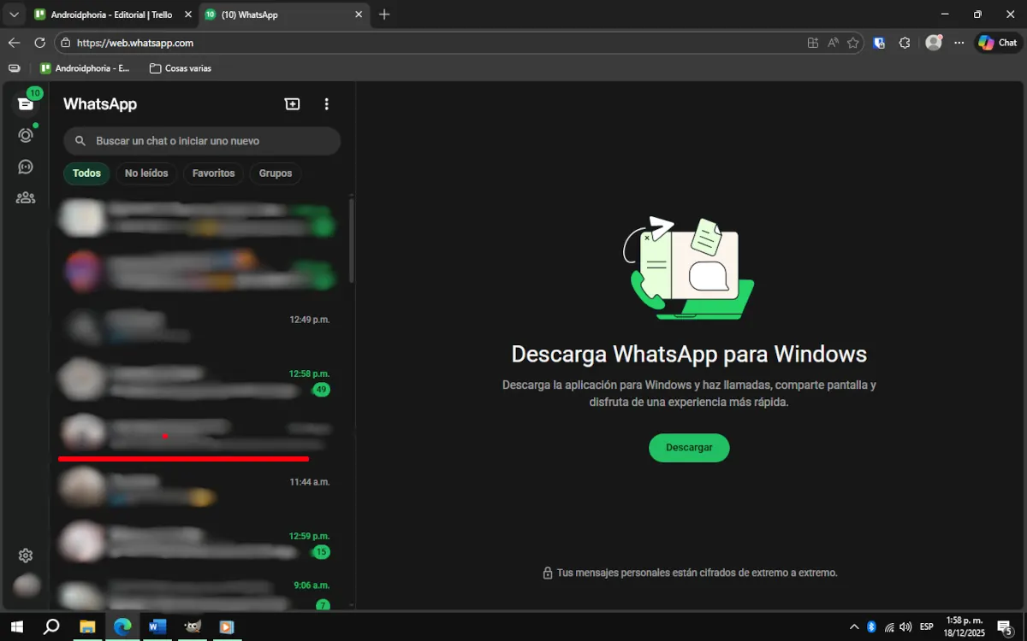Viewport: 1027px width, 641px height.
Task: Click the Descargar button
Action: click(x=689, y=447)
